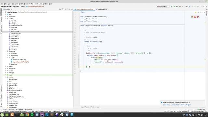This screenshot has width=208, height=117.
Task: Click the collapse all icon in Project panel
Action: [66, 9]
